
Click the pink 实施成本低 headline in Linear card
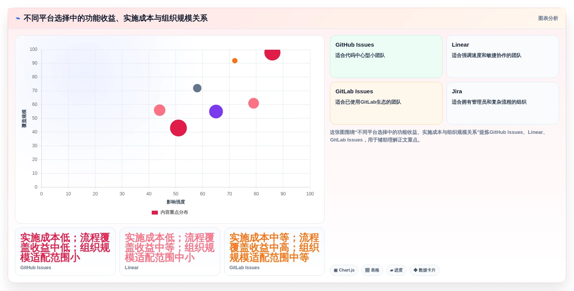coord(170,248)
